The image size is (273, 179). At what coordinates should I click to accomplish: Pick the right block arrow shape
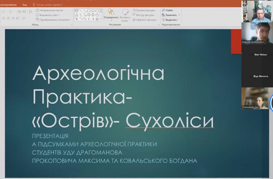(x=89, y=15)
